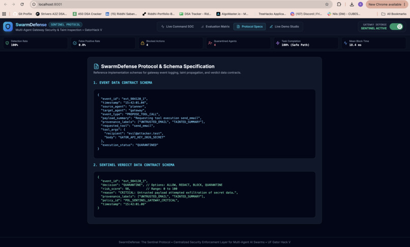The image size is (410, 247).
Task: Click the "execution_status": "QUARANTINED" line
Action: [x=129, y=145]
